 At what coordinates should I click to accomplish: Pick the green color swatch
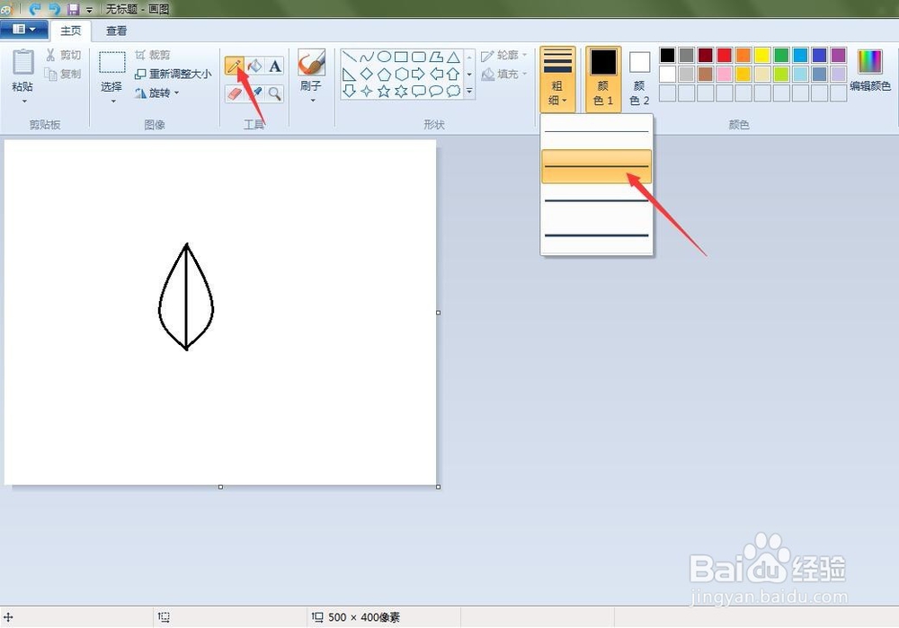(781, 55)
